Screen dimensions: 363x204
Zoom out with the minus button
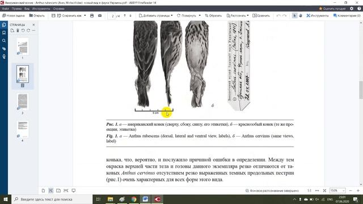point(351,190)
